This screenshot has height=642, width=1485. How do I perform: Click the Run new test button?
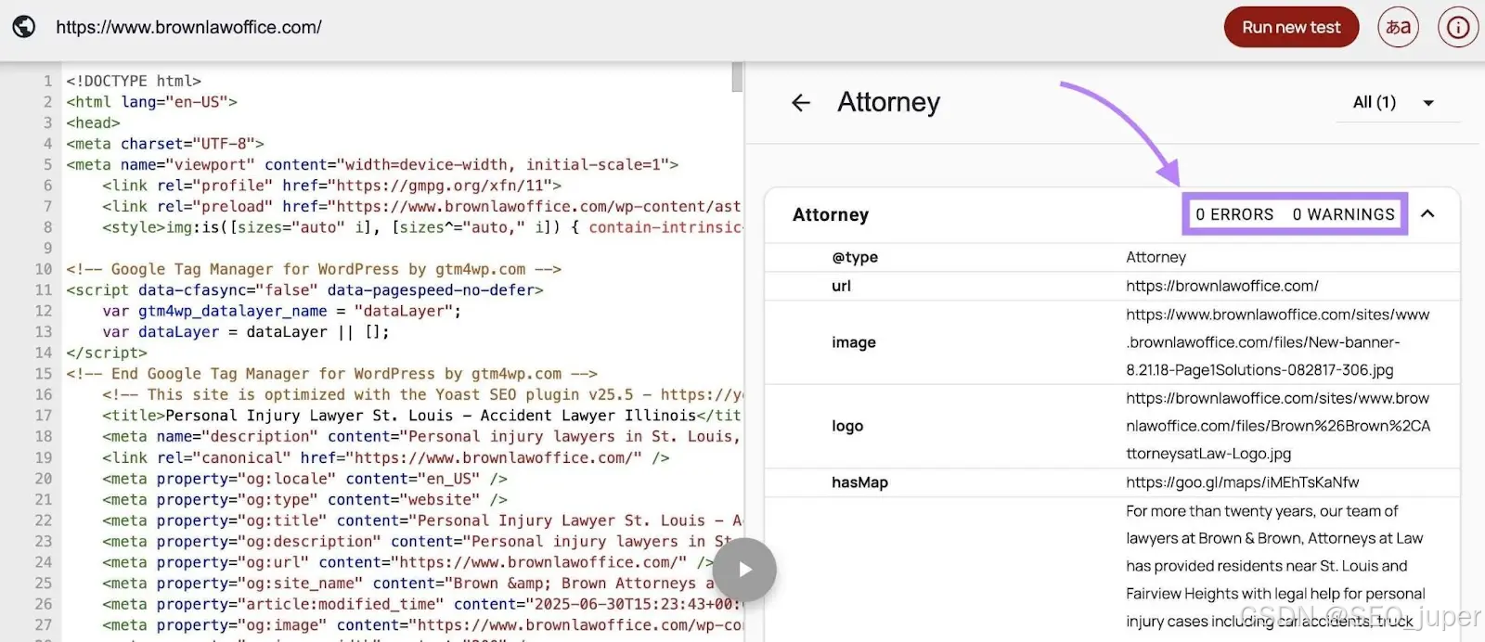(1291, 27)
